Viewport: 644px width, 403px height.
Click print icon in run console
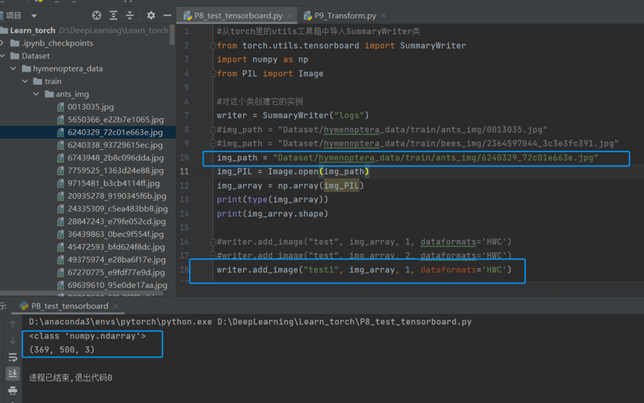(13, 390)
